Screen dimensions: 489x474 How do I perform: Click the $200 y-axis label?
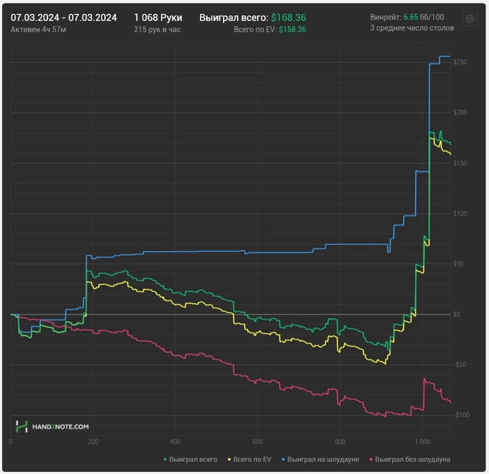460,113
